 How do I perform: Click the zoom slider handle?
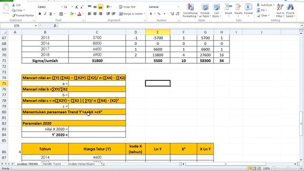click(288, 169)
